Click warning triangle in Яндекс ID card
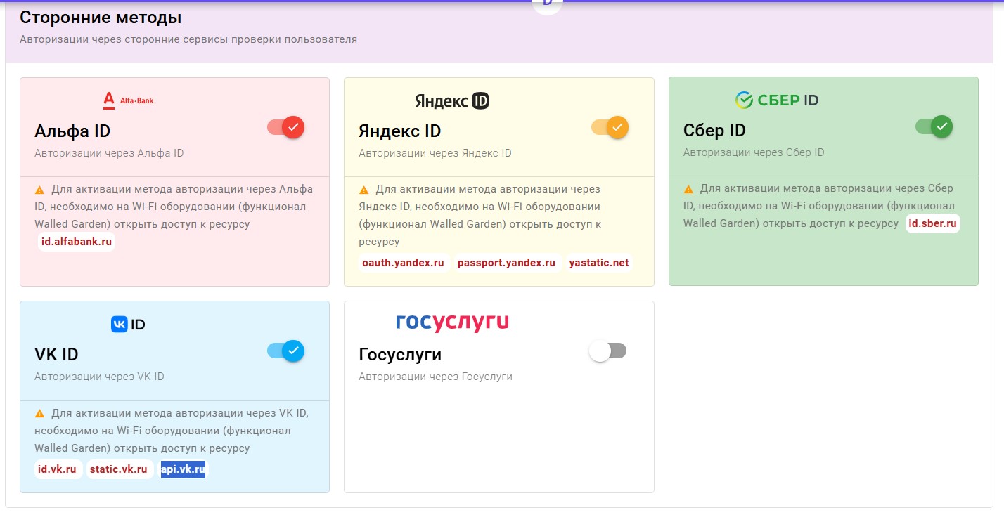Screen dimensions: 1004x522 pos(364,190)
